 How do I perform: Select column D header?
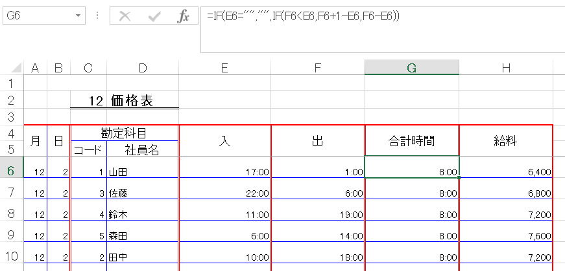click(143, 67)
